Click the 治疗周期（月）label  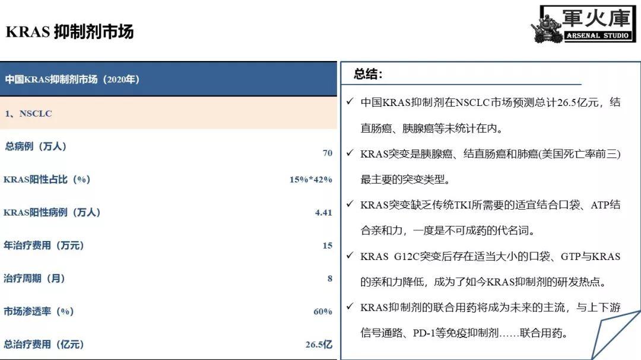34,278
